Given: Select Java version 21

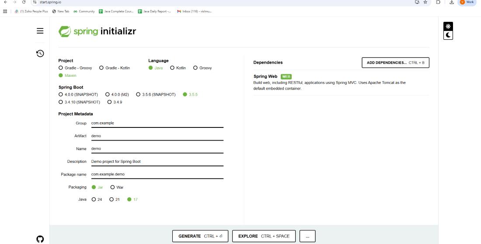Looking at the screenshot, I should coord(115,199).
